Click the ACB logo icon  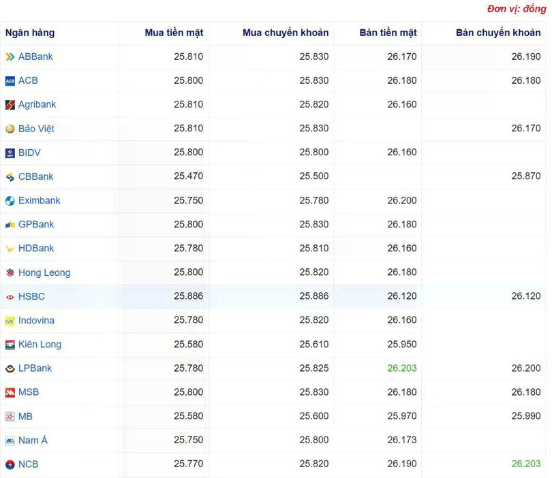(10, 81)
